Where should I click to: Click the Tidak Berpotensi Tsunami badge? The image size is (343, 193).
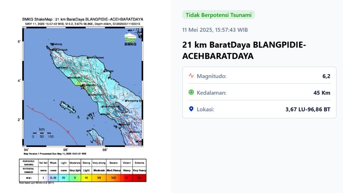(219, 15)
